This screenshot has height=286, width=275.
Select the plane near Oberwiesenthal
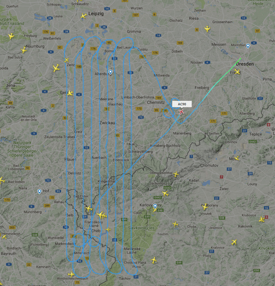(x=176, y=174)
